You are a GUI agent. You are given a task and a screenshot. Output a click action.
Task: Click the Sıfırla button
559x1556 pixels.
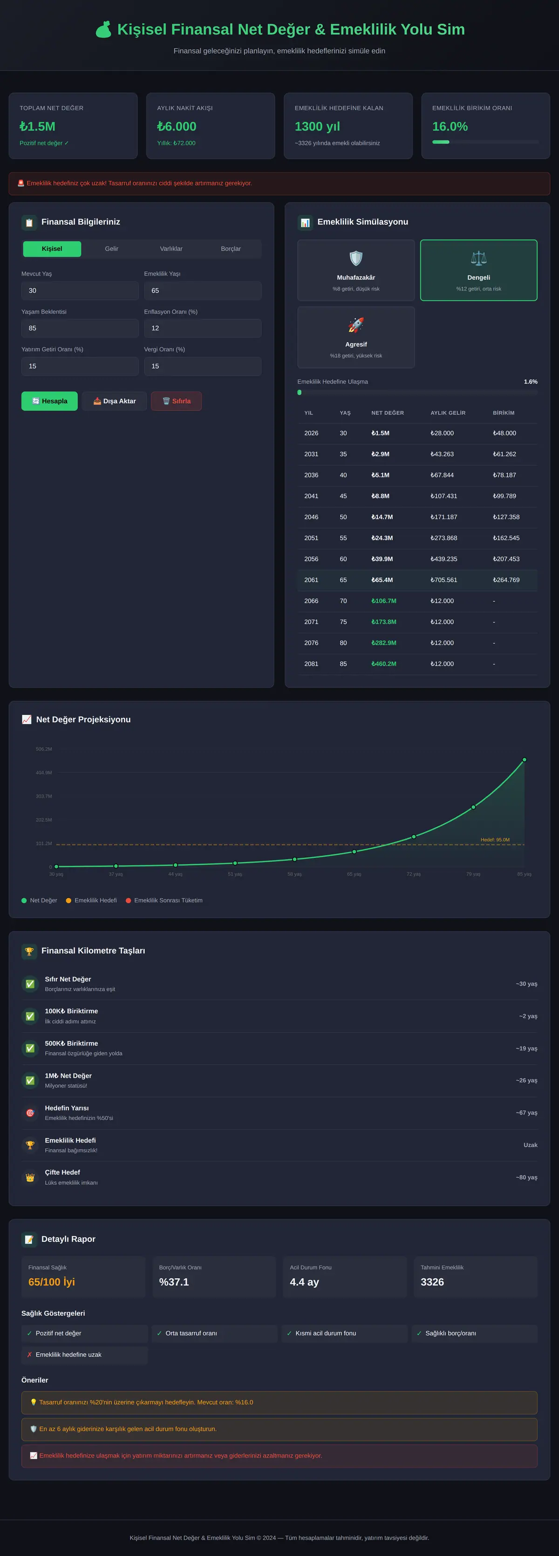[x=176, y=401]
